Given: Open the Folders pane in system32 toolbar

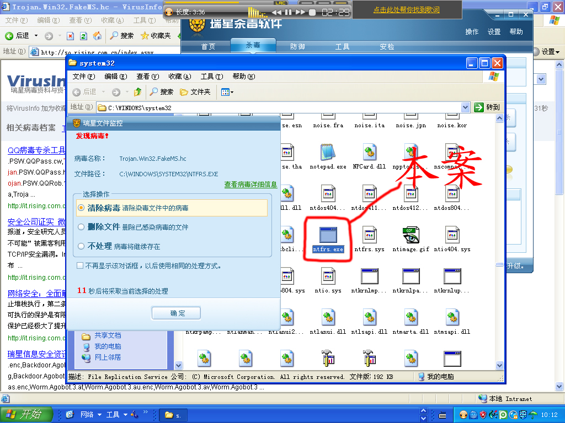Looking at the screenshot, I should coord(195,92).
